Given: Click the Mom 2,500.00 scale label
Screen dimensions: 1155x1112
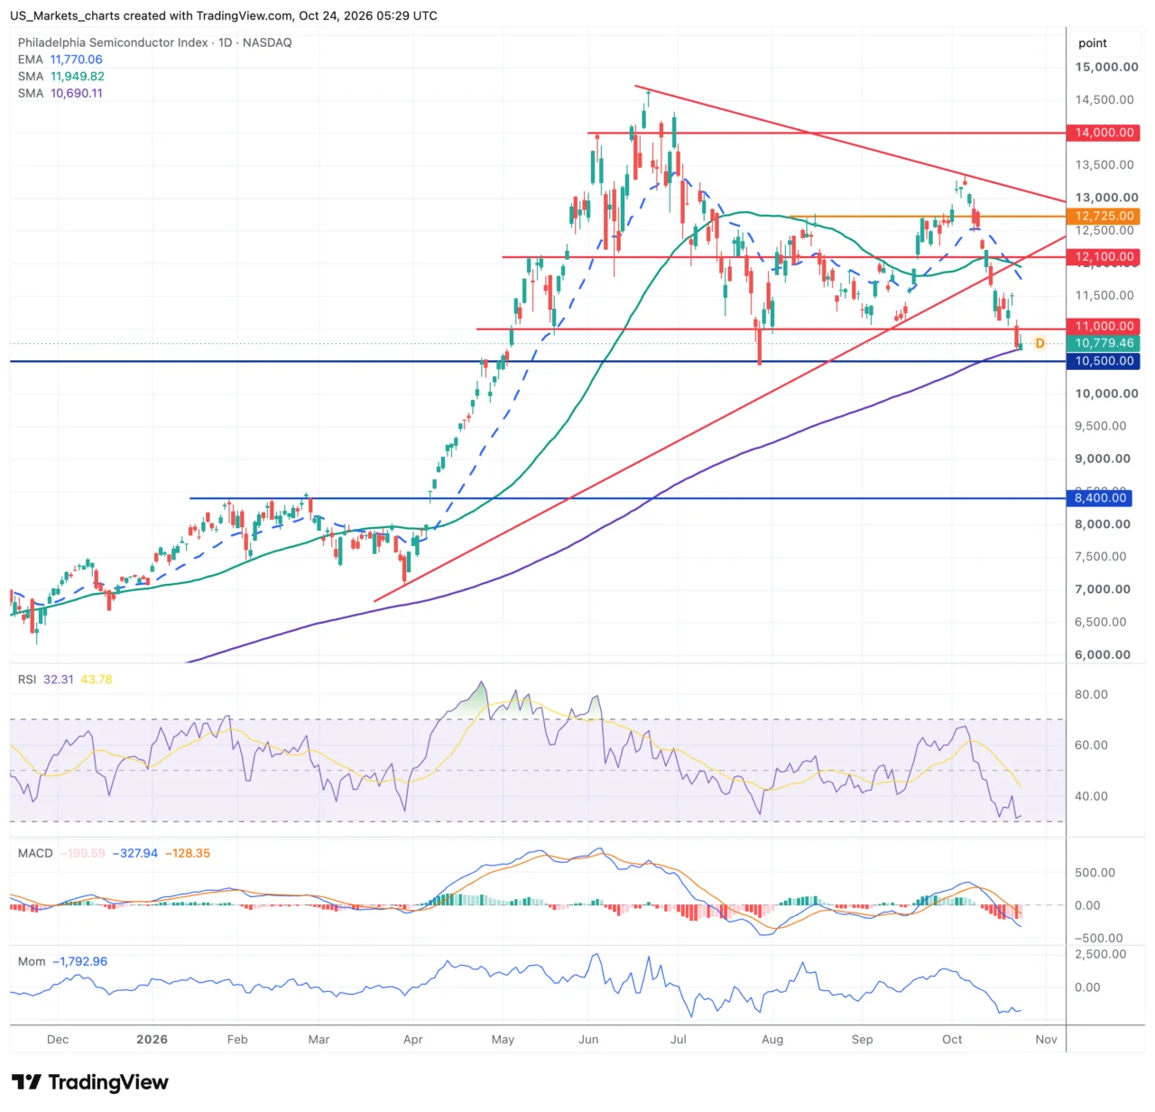Looking at the screenshot, I should click(x=1099, y=954).
